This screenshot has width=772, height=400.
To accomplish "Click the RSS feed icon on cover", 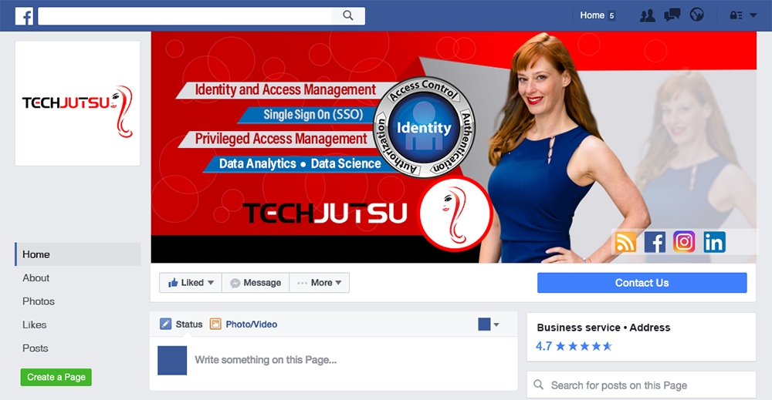I will pyautogui.click(x=625, y=242).
